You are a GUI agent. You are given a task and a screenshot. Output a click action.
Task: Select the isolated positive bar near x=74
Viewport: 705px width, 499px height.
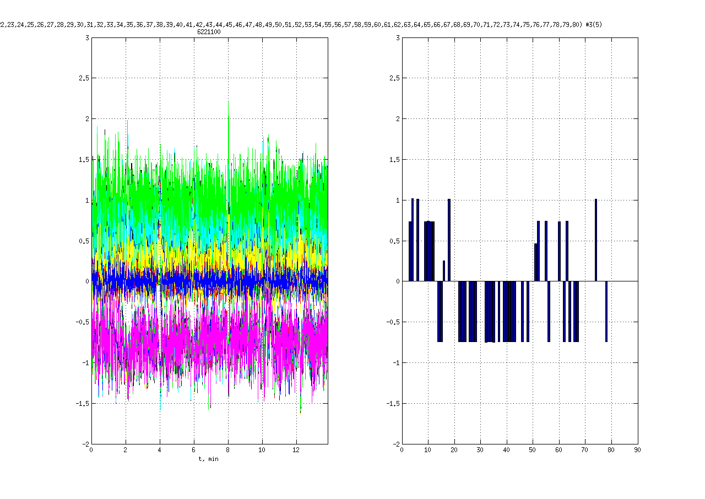pyautogui.click(x=596, y=240)
